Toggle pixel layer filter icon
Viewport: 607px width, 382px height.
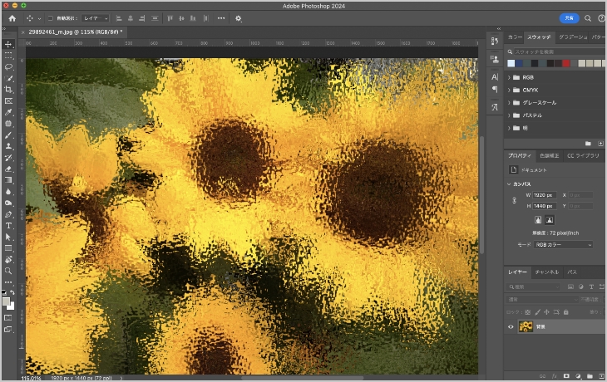(570, 286)
